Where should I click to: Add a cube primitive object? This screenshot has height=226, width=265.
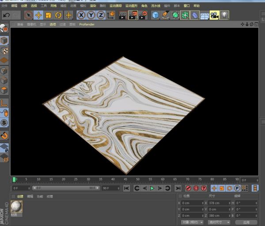click(x=155, y=15)
